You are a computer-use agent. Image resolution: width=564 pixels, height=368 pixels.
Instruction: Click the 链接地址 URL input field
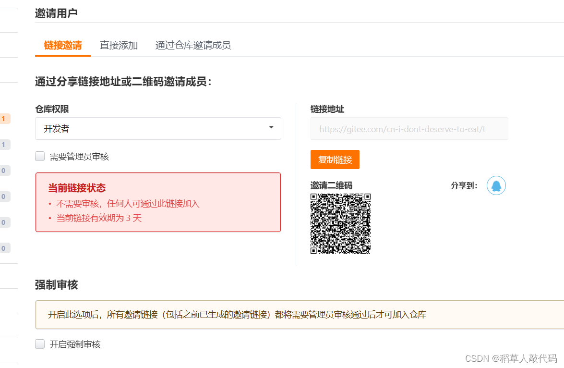(x=409, y=129)
